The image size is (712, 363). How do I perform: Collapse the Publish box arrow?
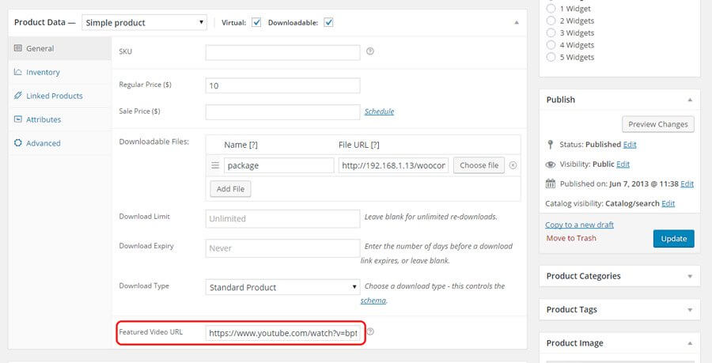tap(689, 100)
